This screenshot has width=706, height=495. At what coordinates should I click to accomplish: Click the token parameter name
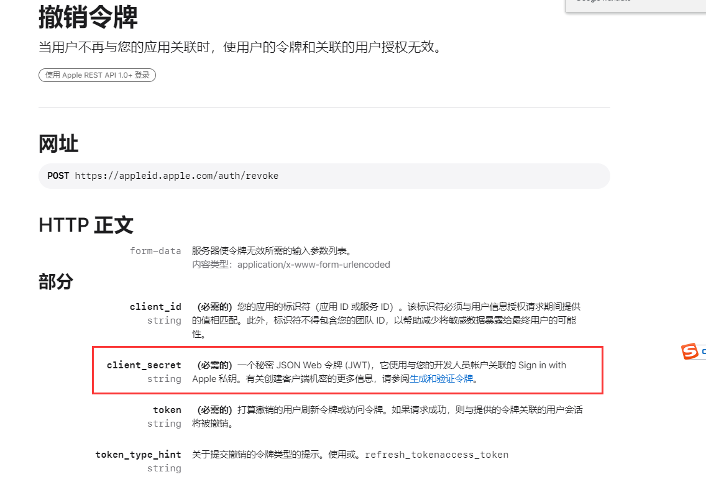tap(167, 410)
